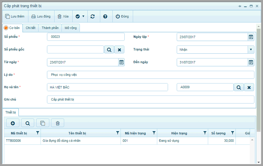
Task: Select the TTB00006 device code cell
Action: (22, 141)
